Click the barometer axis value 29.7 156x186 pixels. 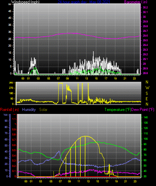[145, 31]
